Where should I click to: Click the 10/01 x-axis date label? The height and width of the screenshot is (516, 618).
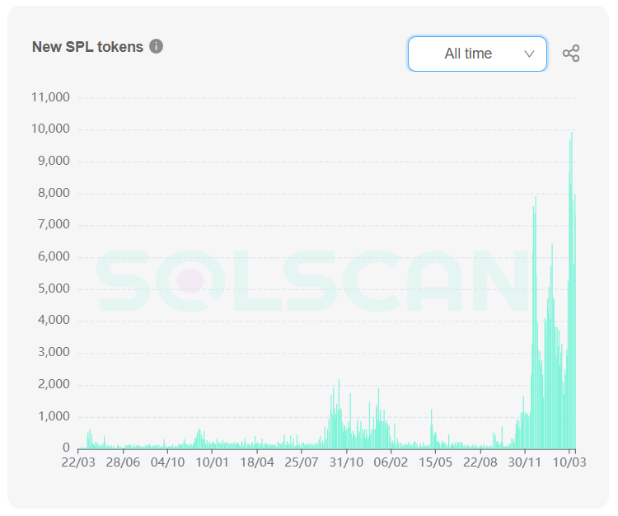pyautogui.click(x=212, y=462)
